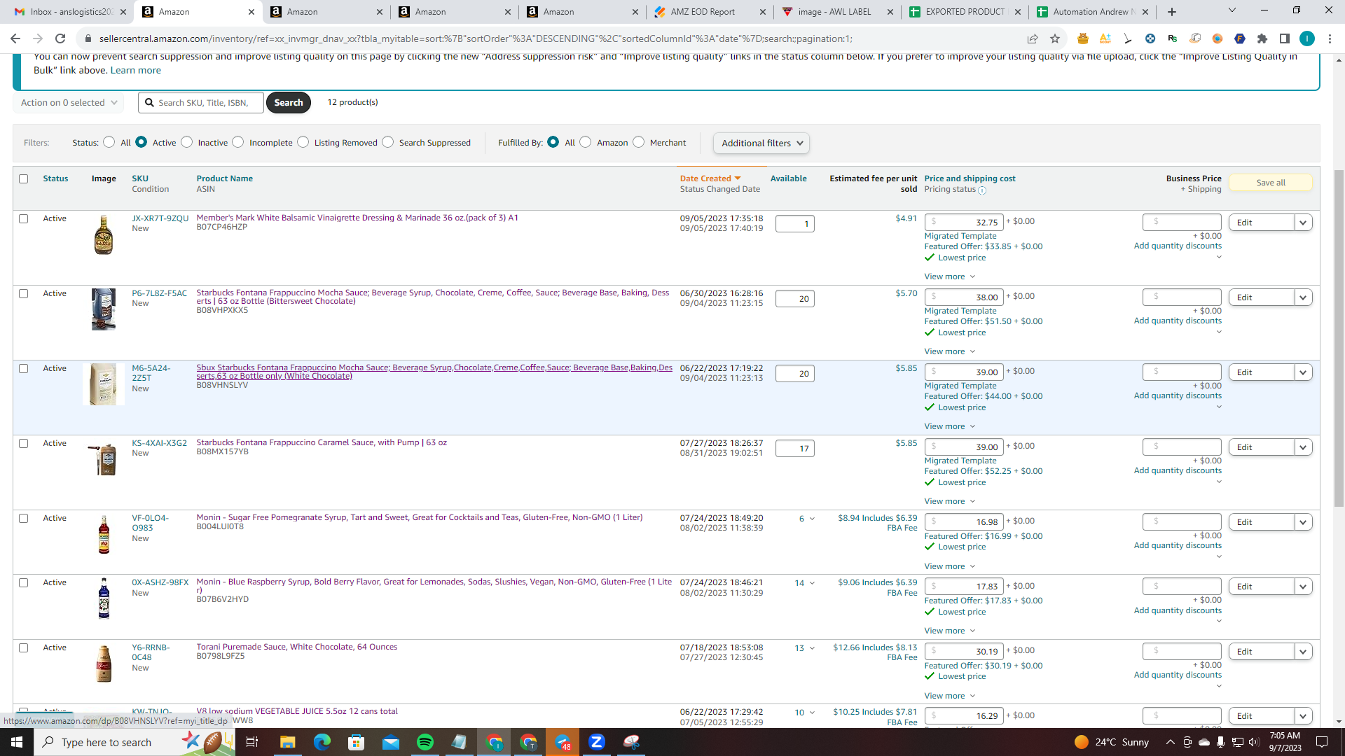Open SKU P6-7L8Z-F5AC link
Viewport: 1345px width, 756px height.
coord(160,293)
